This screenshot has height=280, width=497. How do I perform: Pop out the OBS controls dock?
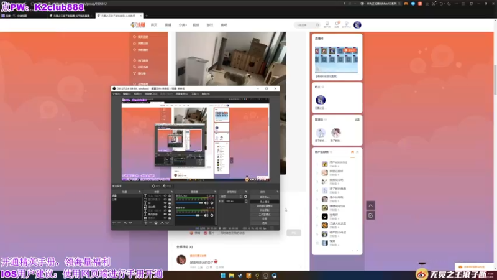(x=277, y=192)
